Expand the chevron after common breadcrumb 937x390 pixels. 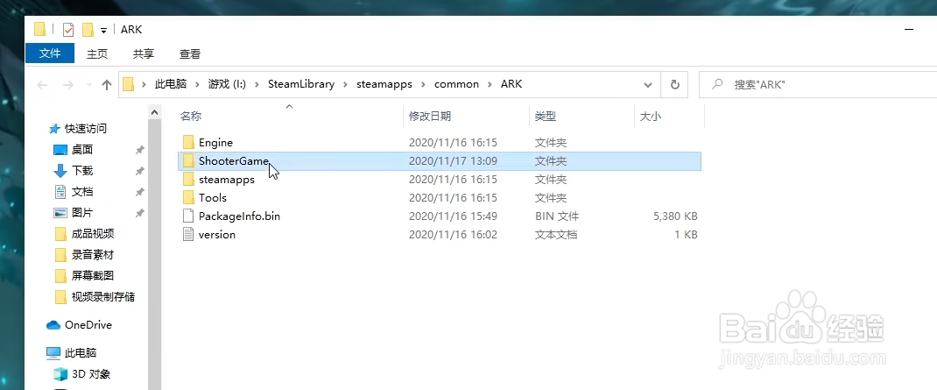[x=490, y=85]
